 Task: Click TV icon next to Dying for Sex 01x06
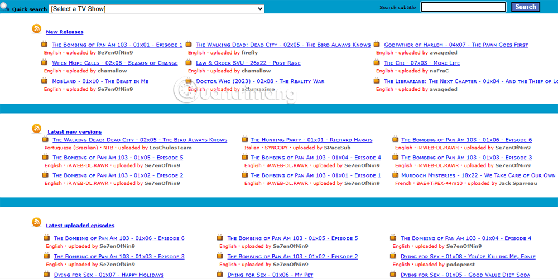[x=220, y=274]
